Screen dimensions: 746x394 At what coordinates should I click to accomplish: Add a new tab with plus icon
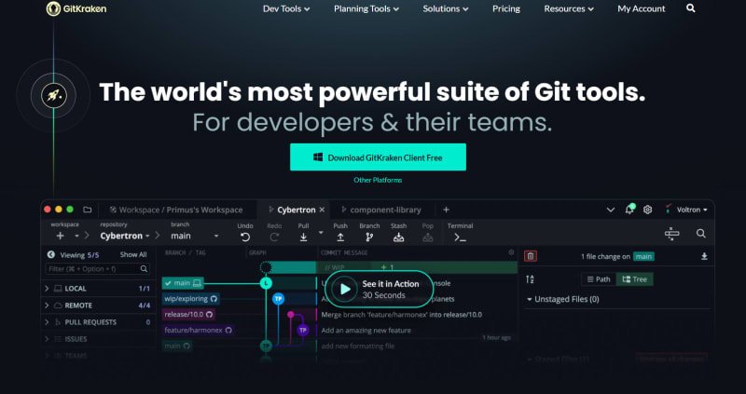click(x=446, y=210)
